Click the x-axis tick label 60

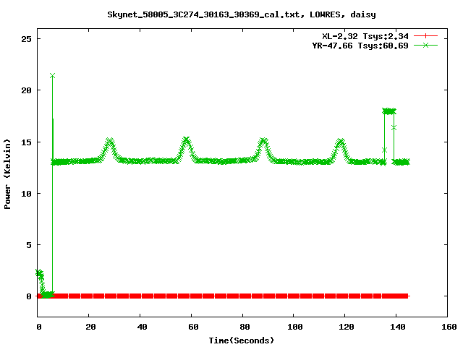click(193, 327)
